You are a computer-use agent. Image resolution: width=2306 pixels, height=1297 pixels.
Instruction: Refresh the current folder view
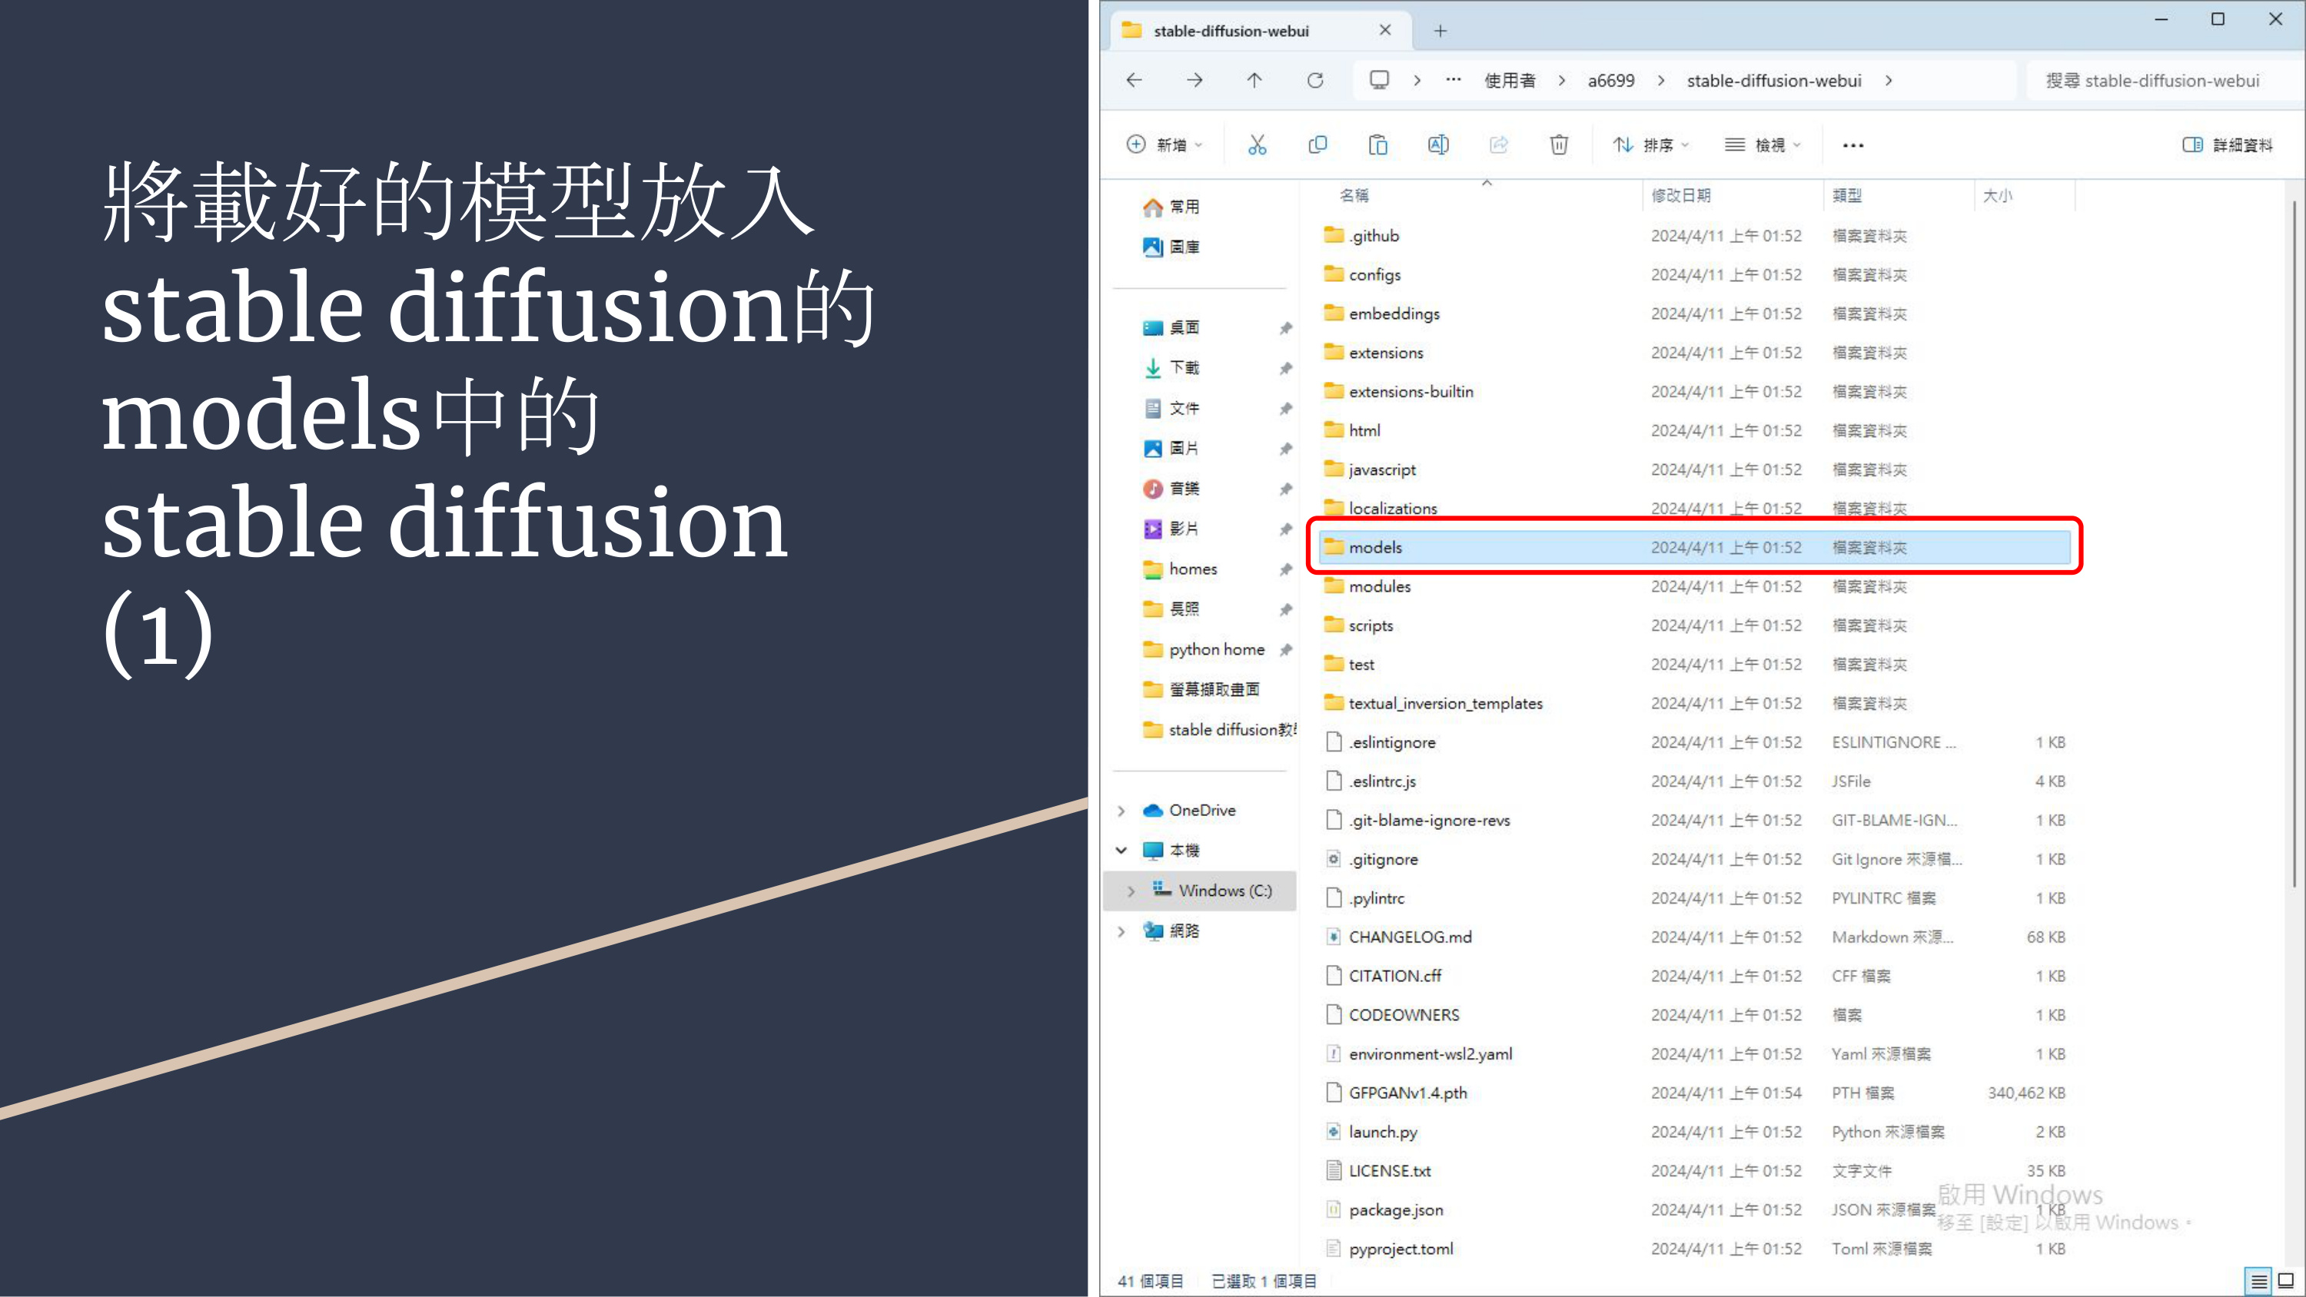point(1315,81)
